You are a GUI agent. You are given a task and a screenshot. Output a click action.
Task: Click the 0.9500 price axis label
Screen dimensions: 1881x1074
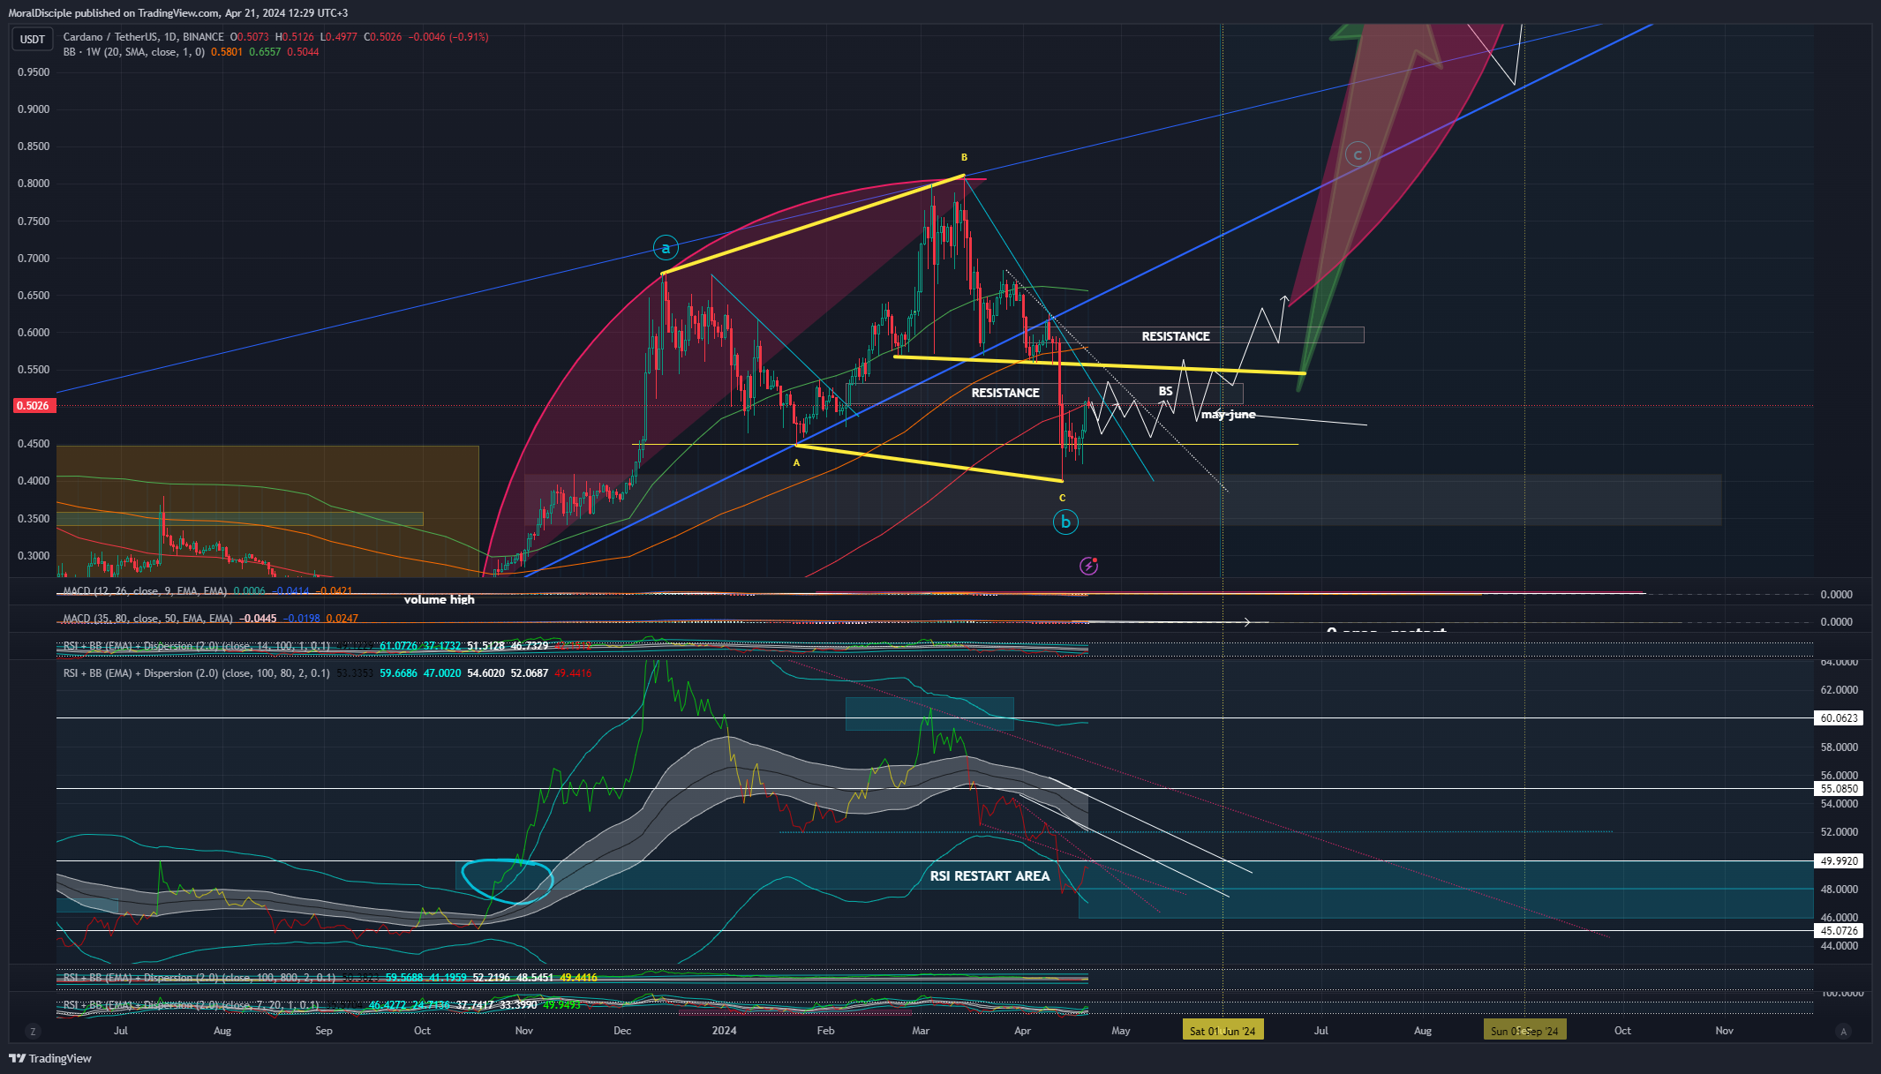coord(34,72)
